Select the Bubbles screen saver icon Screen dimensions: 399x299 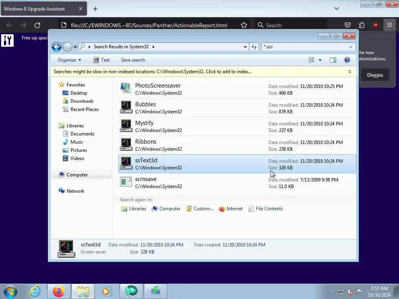pos(126,107)
